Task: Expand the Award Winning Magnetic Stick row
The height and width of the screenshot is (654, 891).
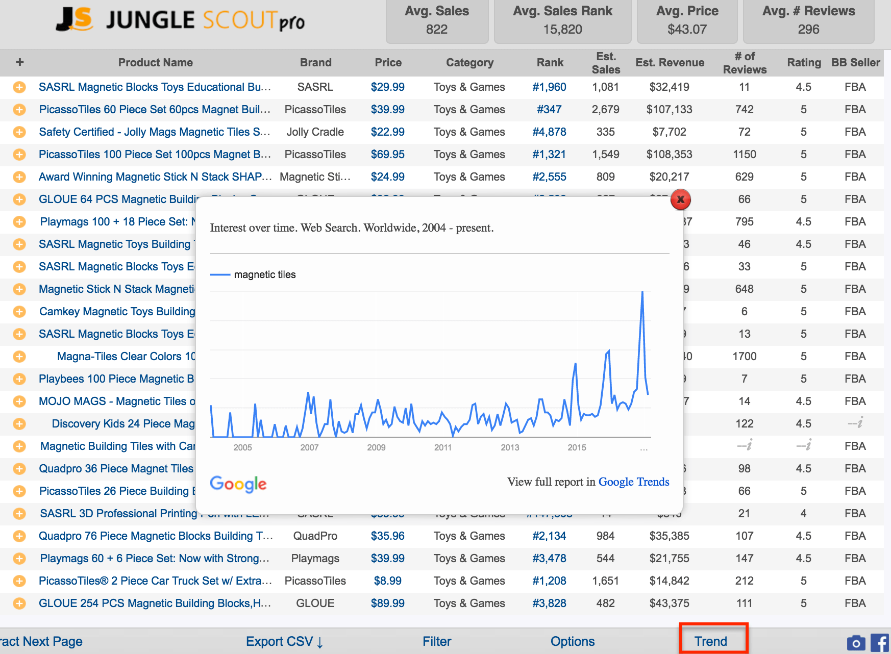Action: [x=19, y=177]
